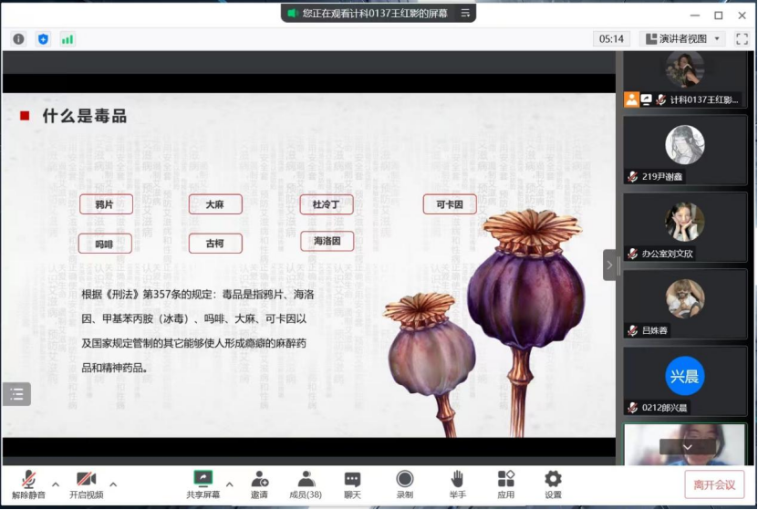
Task: Open the menu icon in the screen-sharing banner
Action: [465, 14]
